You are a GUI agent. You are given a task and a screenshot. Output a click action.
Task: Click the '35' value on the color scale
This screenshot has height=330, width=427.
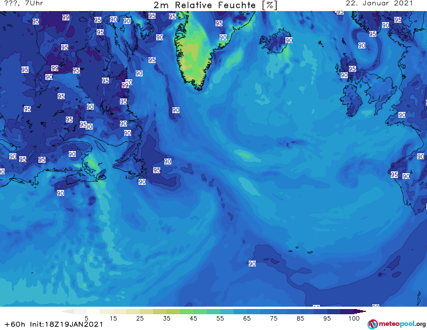point(167,318)
